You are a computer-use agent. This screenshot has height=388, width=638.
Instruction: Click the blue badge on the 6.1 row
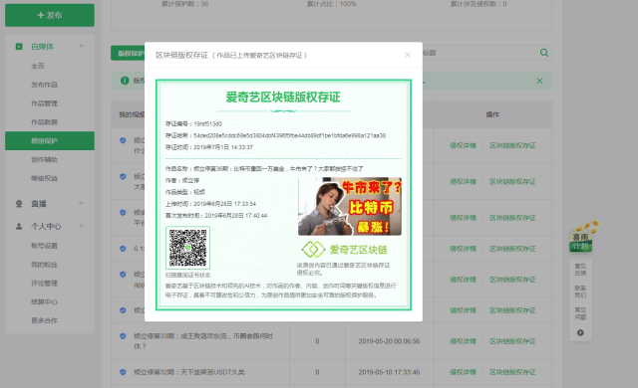(123, 249)
